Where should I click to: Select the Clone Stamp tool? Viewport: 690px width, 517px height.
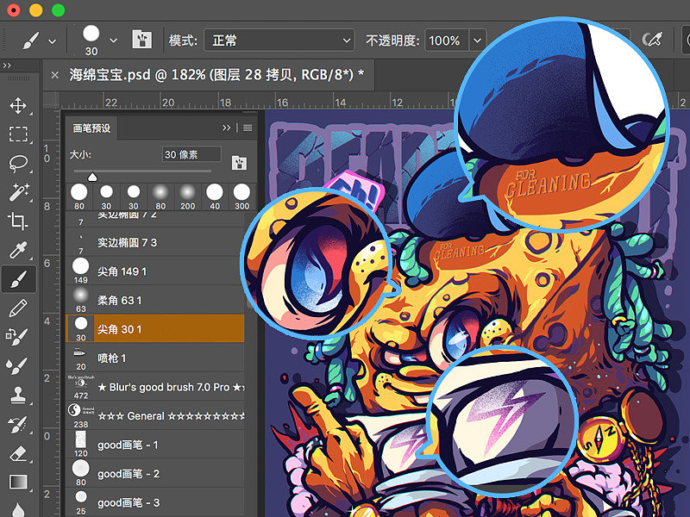coord(16,395)
